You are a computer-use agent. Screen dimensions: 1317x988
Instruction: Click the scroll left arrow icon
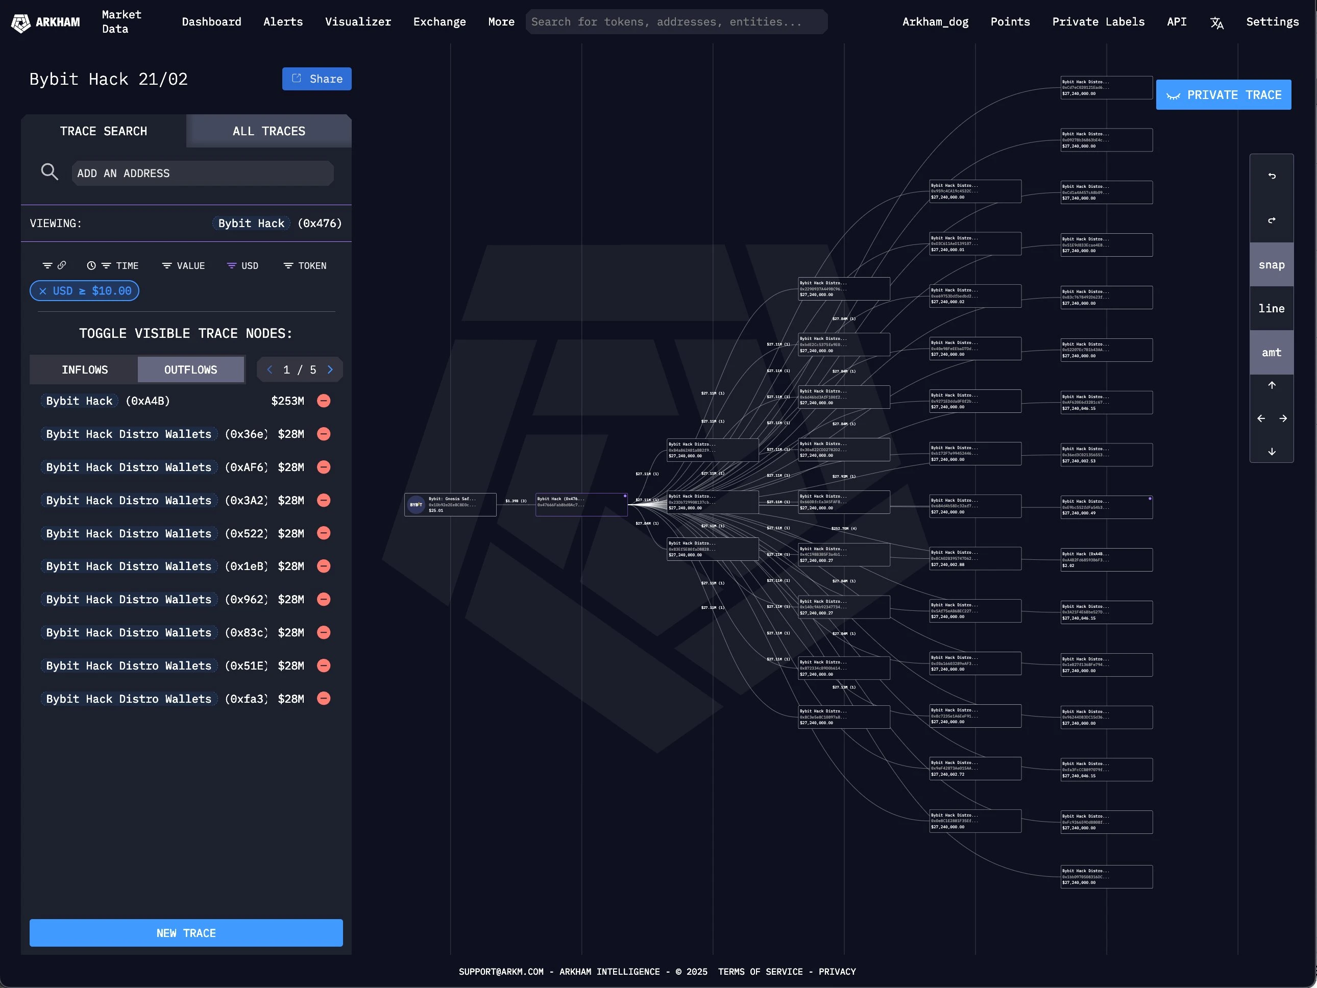click(x=1260, y=418)
